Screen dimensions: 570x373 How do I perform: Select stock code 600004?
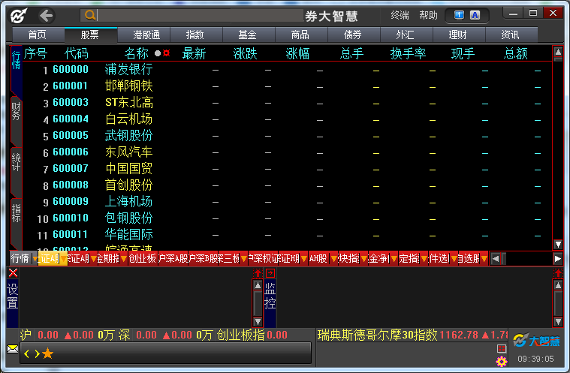71,119
